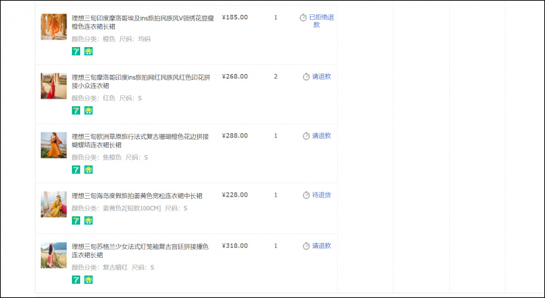Click the 7-day return icon on the 复古暗红 dress row
The width and height of the screenshot is (545, 298).
click(x=76, y=280)
